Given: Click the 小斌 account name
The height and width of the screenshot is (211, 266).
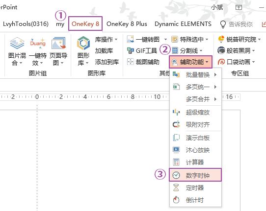Looking at the screenshot, I should 217,7.
